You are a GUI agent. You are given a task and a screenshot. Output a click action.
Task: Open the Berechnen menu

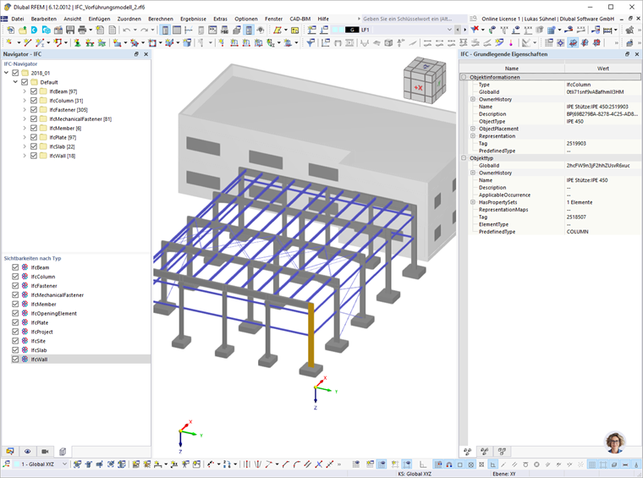(161, 19)
